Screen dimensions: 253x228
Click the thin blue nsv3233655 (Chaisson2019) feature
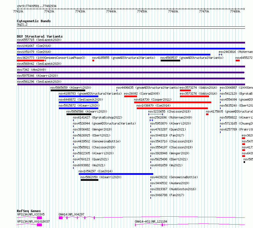pyautogui.click(x=155, y=114)
